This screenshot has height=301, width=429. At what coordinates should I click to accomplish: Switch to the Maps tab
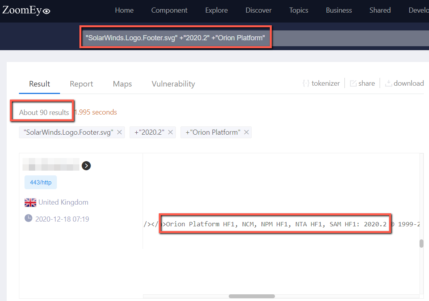[x=122, y=84]
